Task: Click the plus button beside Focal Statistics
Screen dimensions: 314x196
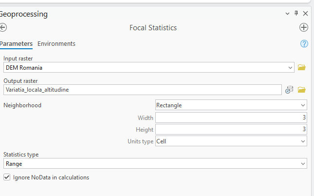Action: pyautogui.click(x=304, y=28)
